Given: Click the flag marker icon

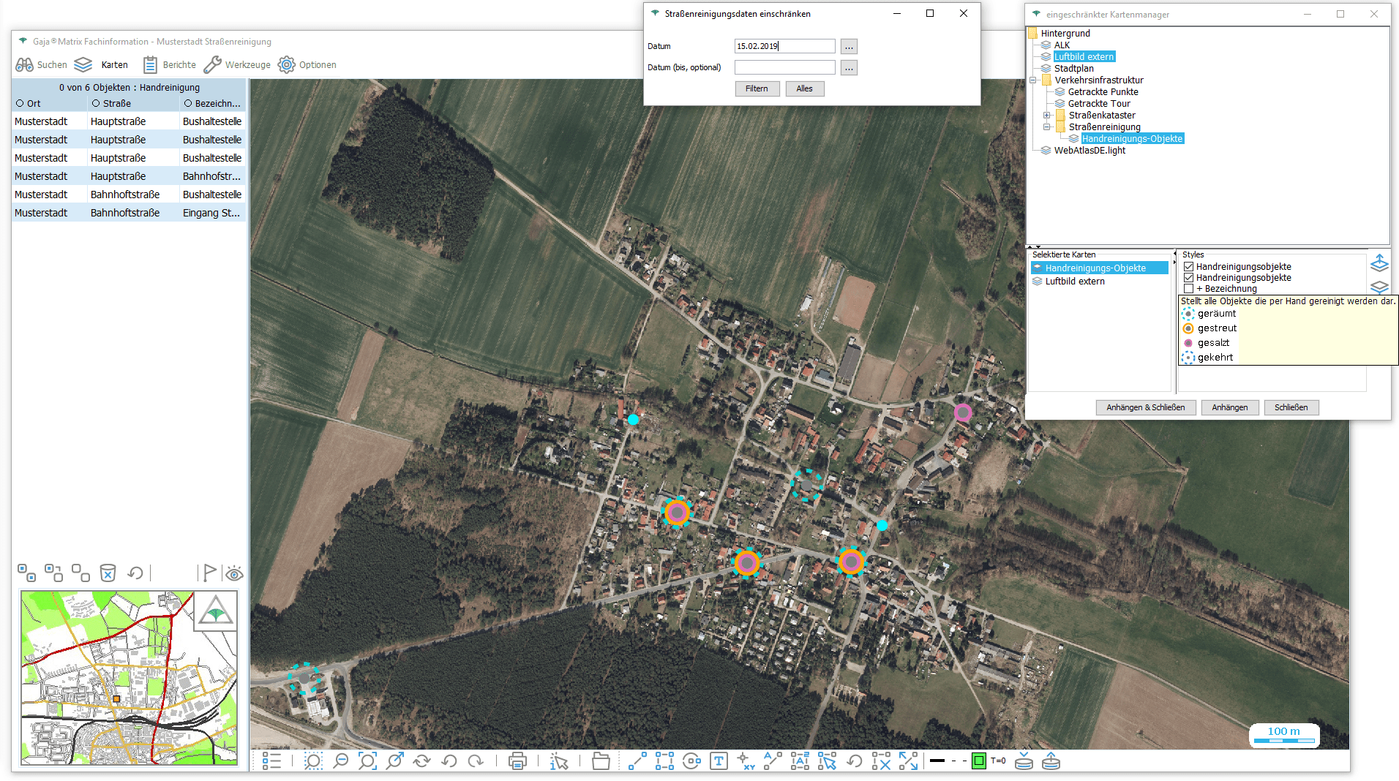Looking at the screenshot, I should point(209,573).
